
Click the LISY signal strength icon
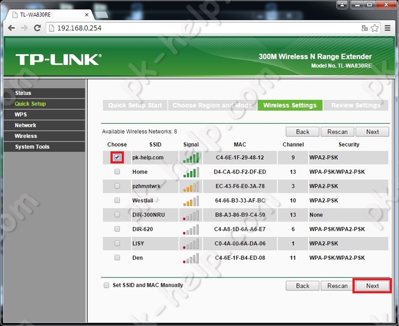tap(191, 243)
